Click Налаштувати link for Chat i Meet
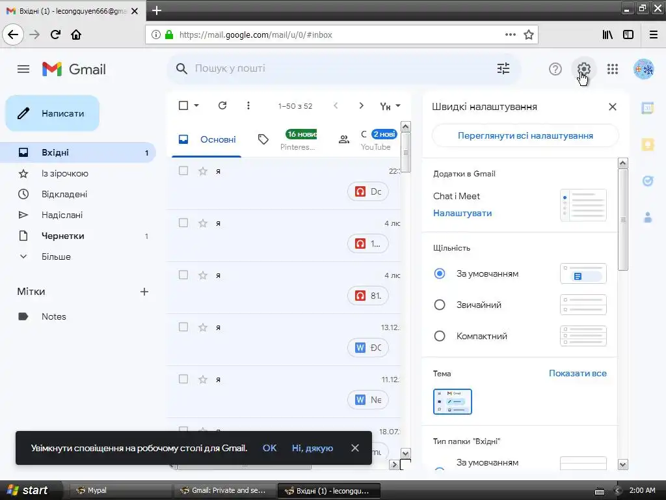Viewport: 666px width, 500px height. click(x=462, y=213)
